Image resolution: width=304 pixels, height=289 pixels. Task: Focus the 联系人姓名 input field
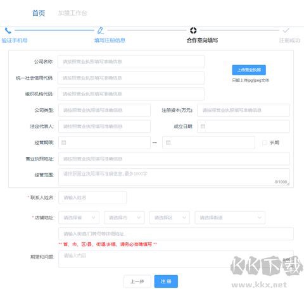click(x=92, y=197)
